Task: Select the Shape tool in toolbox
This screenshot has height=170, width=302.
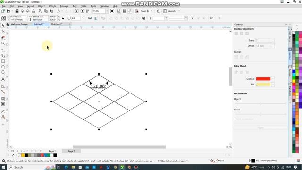Action: tap(3, 32)
